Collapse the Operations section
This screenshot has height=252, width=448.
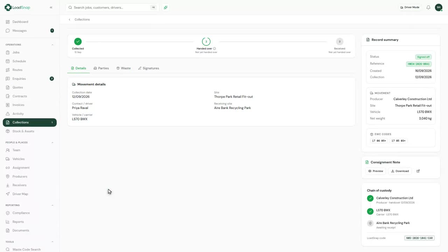coord(52,45)
